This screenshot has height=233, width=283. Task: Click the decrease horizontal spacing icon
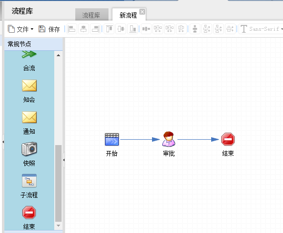[x=170, y=29]
